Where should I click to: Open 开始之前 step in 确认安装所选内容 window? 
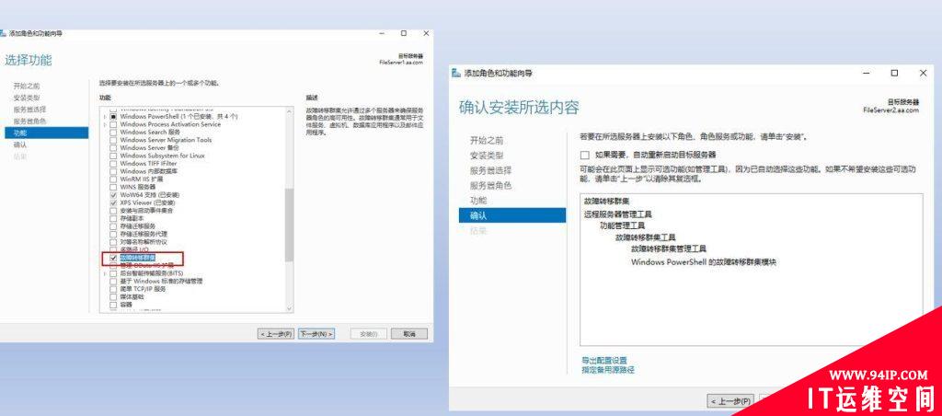pyautogui.click(x=487, y=140)
